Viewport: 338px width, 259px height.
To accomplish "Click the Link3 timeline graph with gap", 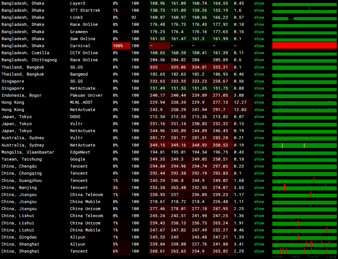I will (304, 18).
